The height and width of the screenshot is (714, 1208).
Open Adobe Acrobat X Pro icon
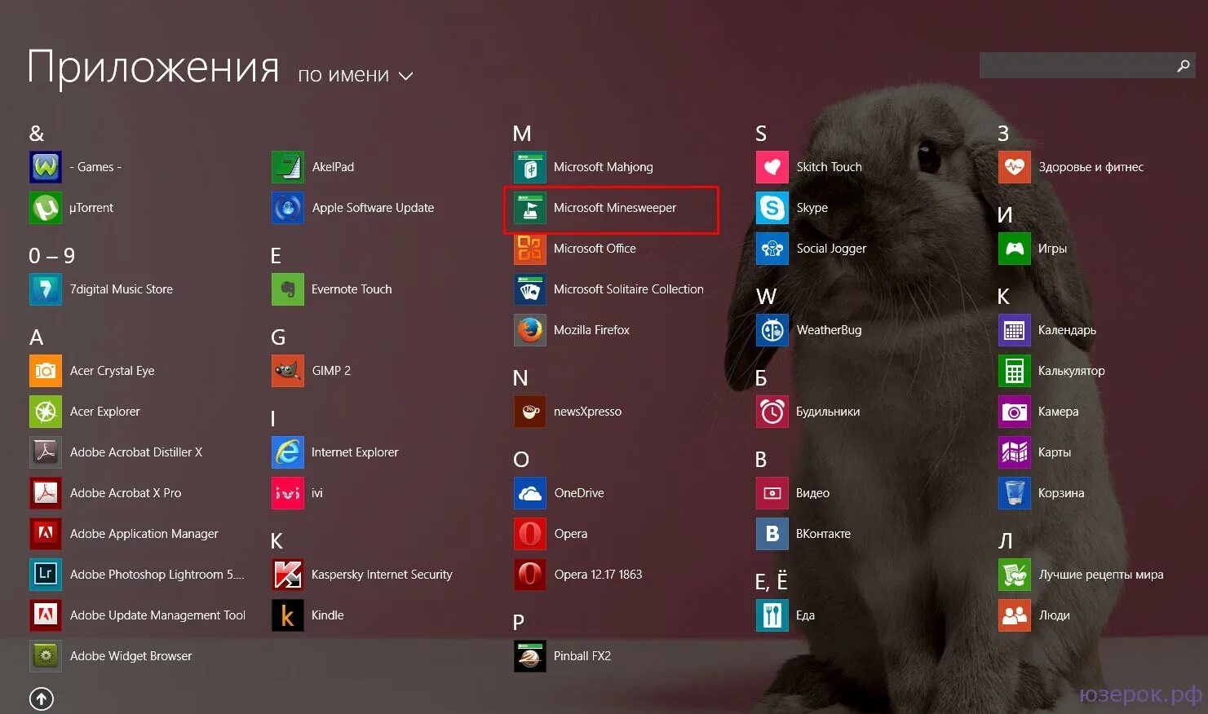click(46, 493)
